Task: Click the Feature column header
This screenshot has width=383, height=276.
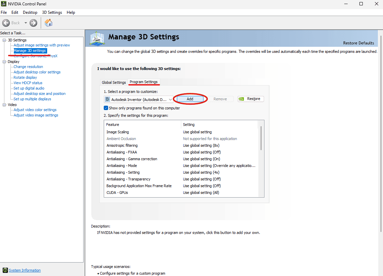Action: click(x=142, y=125)
